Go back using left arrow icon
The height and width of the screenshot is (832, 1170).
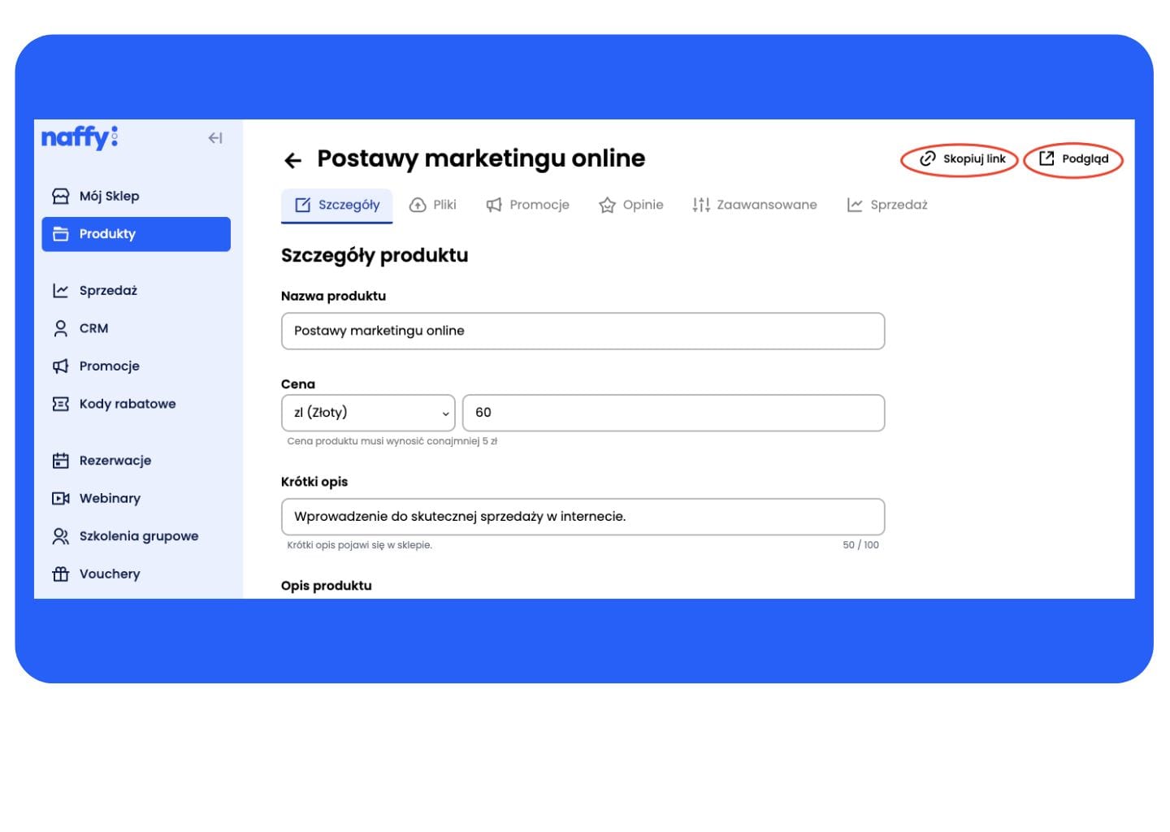(293, 160)
